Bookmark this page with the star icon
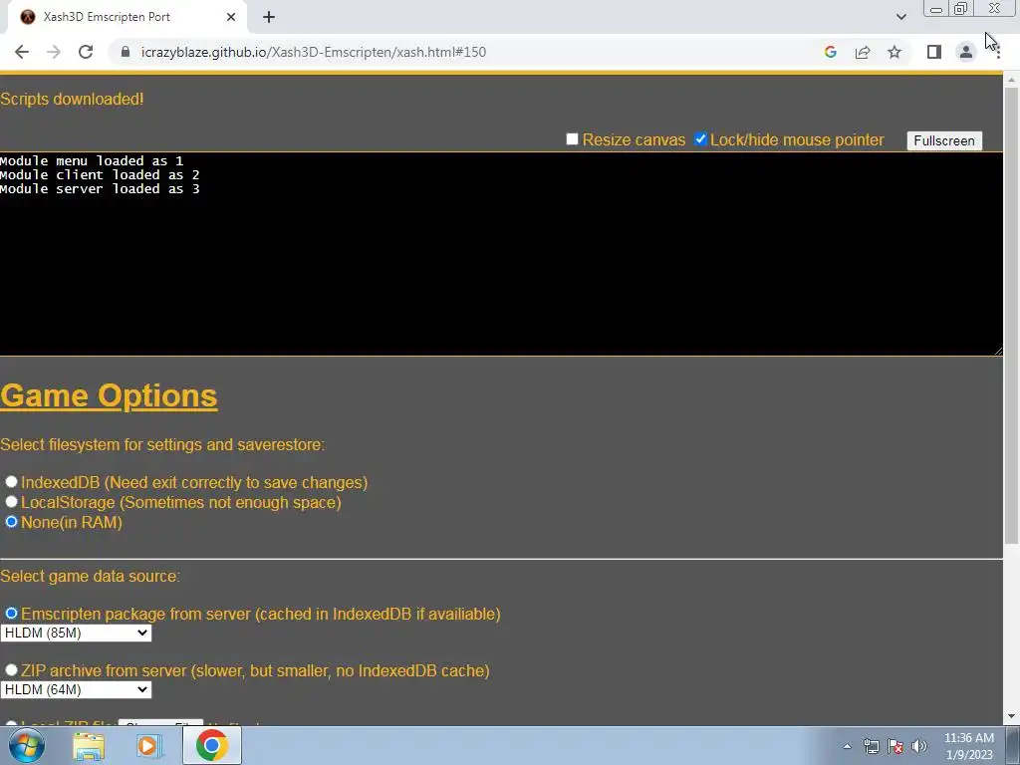 click(x=894, y=52)
